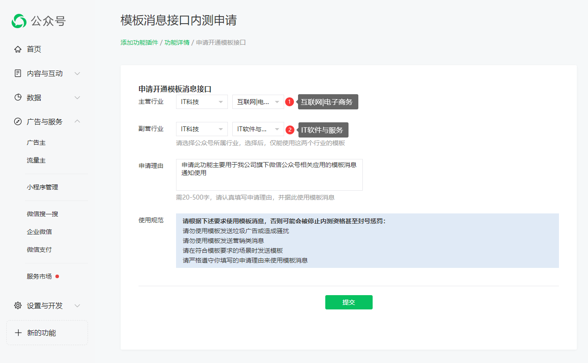Click the WeChat 公众号 logo icon

[x=19, y=21]
